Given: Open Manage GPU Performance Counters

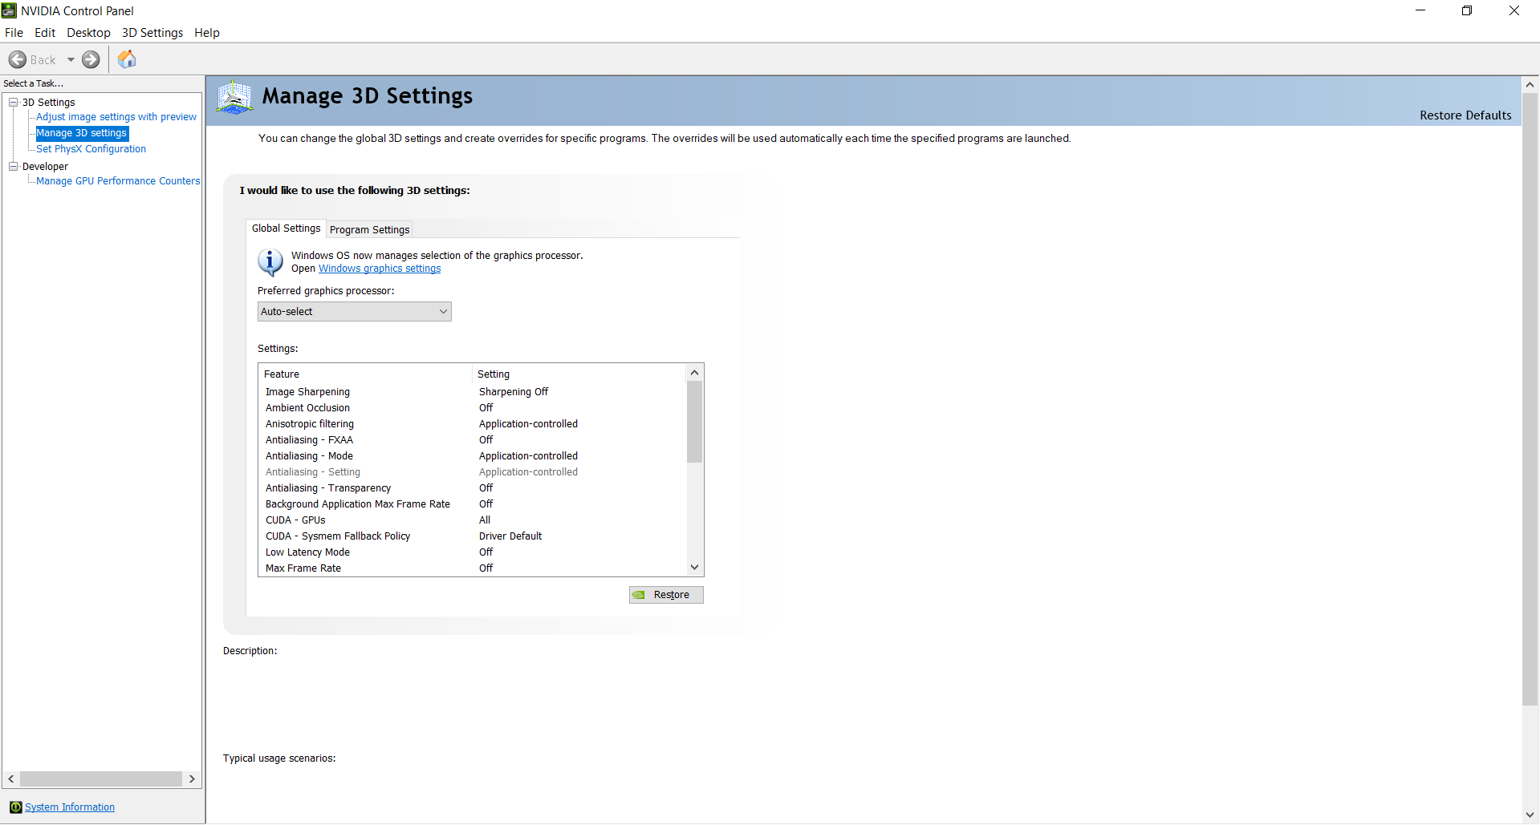Looking at the screenshot, I should pyautogui.click(x=118, y=181).
